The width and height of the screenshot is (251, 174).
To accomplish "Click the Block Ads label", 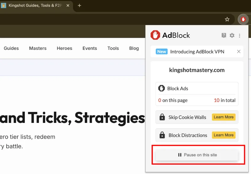I will (x=178, y=88).
